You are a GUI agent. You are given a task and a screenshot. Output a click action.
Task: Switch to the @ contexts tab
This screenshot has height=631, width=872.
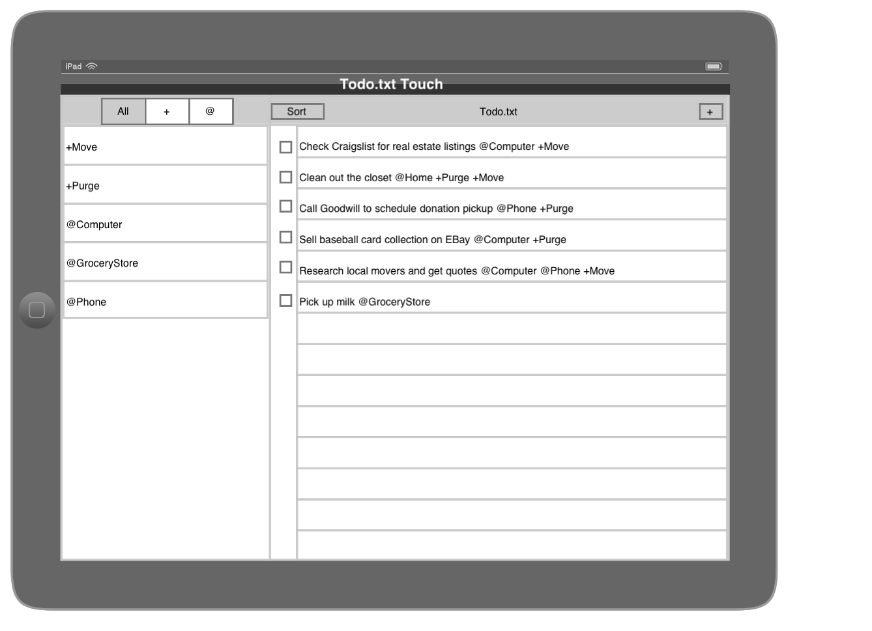(x=211, y=111)
